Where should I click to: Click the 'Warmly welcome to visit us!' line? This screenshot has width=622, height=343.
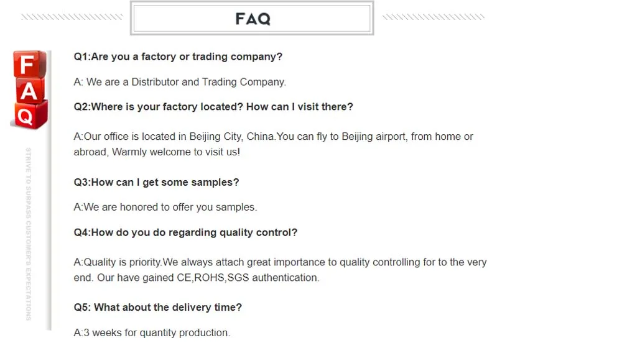point(157,152)
